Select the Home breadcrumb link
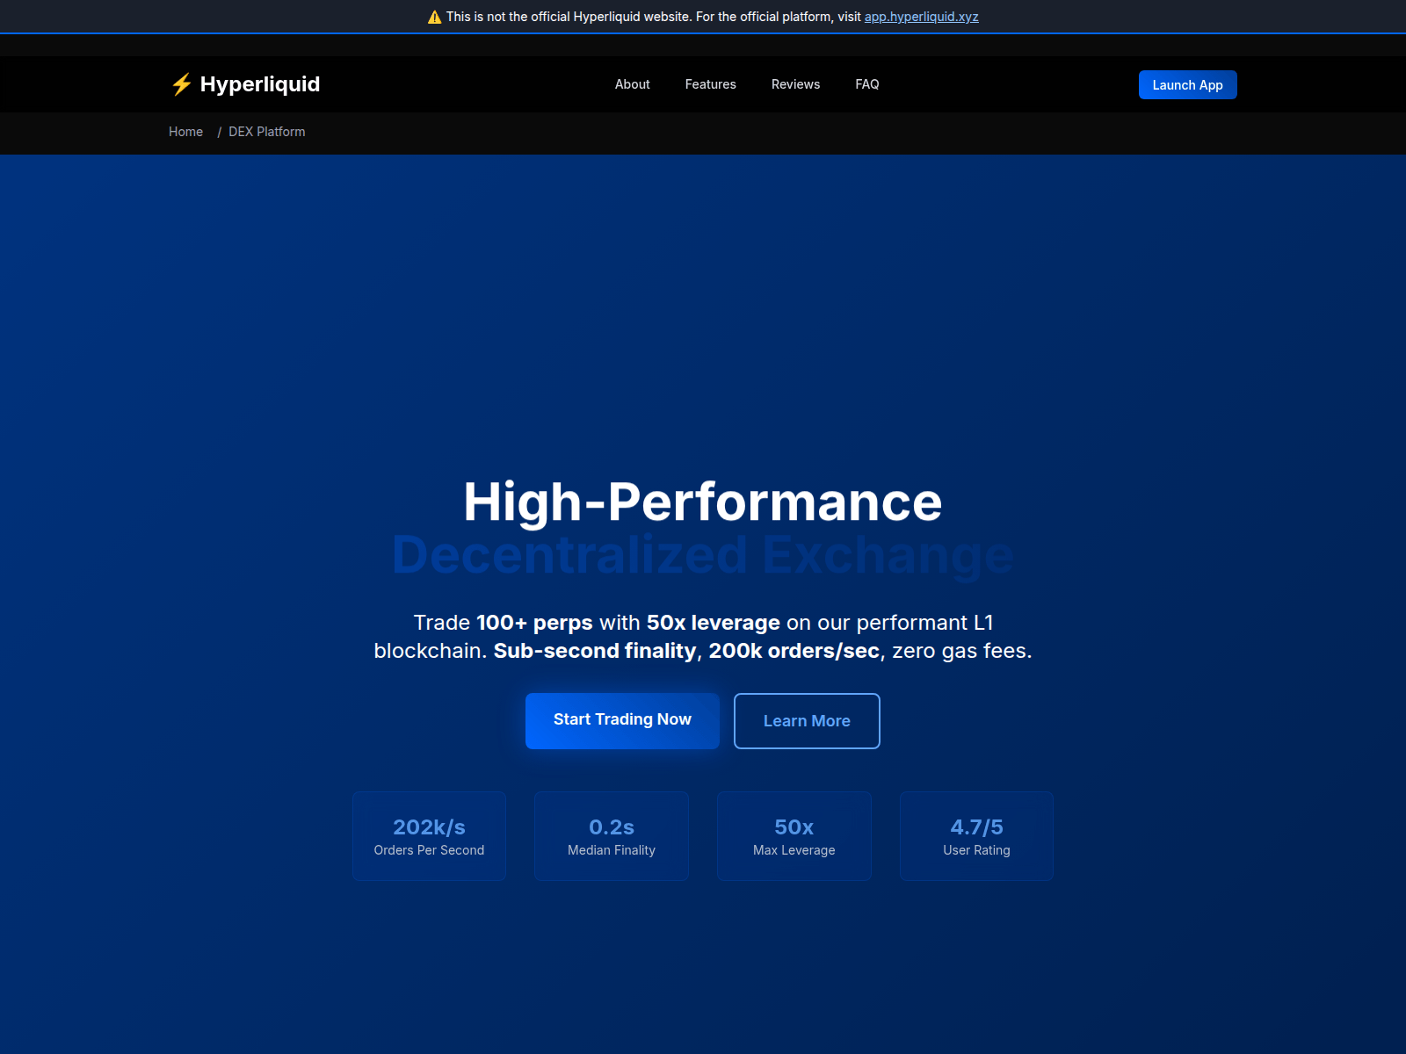The image size is (1406, 1054). (186, 132)
